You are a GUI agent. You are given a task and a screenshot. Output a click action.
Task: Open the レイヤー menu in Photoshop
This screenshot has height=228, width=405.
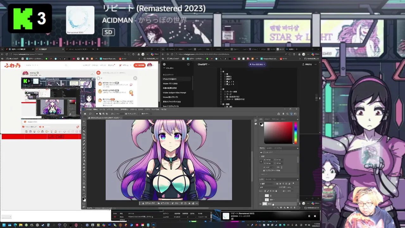109,109
